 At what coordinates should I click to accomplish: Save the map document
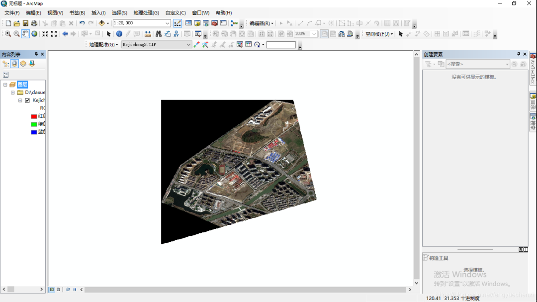pos(25,23)
